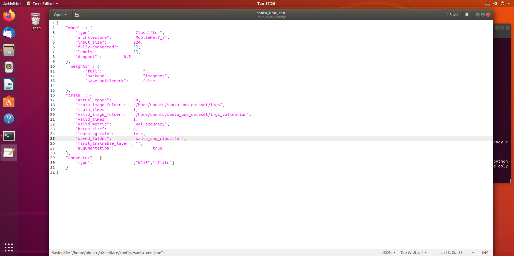Toggle INS insert/overwrite mode
The image size is (514, 256).
485,253
